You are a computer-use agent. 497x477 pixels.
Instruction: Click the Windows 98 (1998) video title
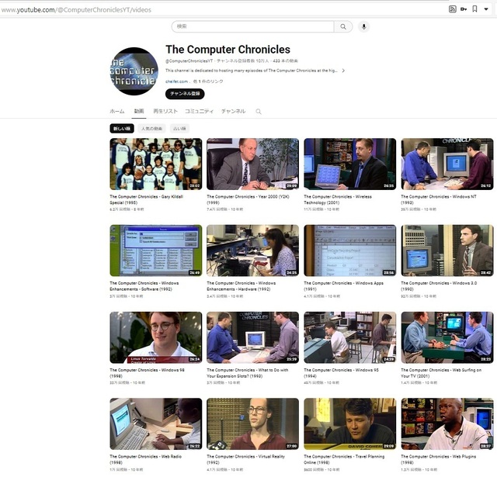pyautogui.click(x=147, y=373)
